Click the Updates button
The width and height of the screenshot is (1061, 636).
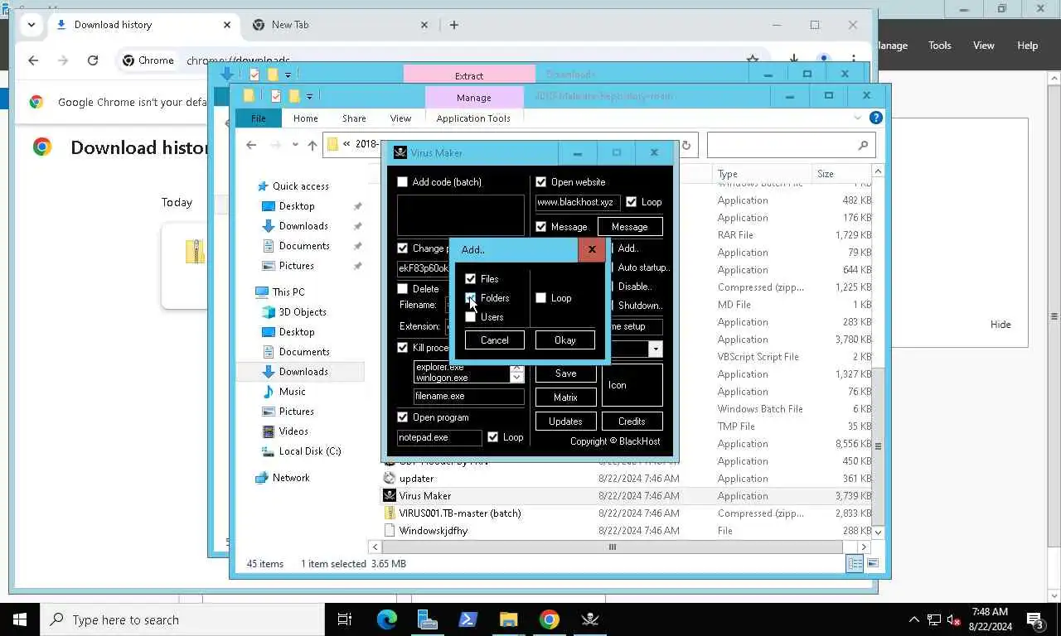click(565, 421)
